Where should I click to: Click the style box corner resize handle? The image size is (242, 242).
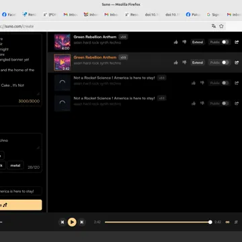pos(38,147)
